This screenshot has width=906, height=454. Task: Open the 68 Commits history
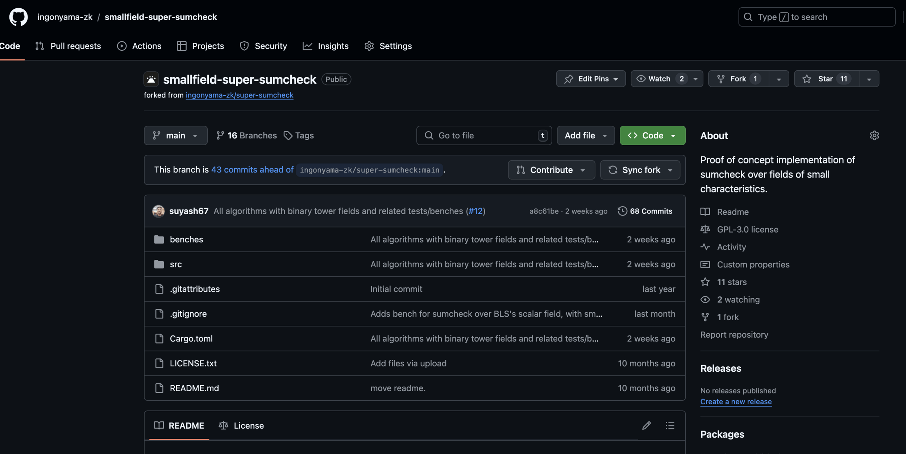coord(645,211)
